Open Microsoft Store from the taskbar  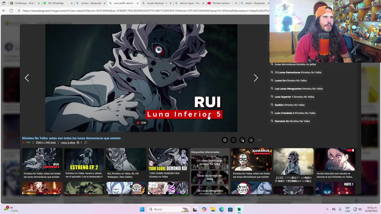pos(230,209)
